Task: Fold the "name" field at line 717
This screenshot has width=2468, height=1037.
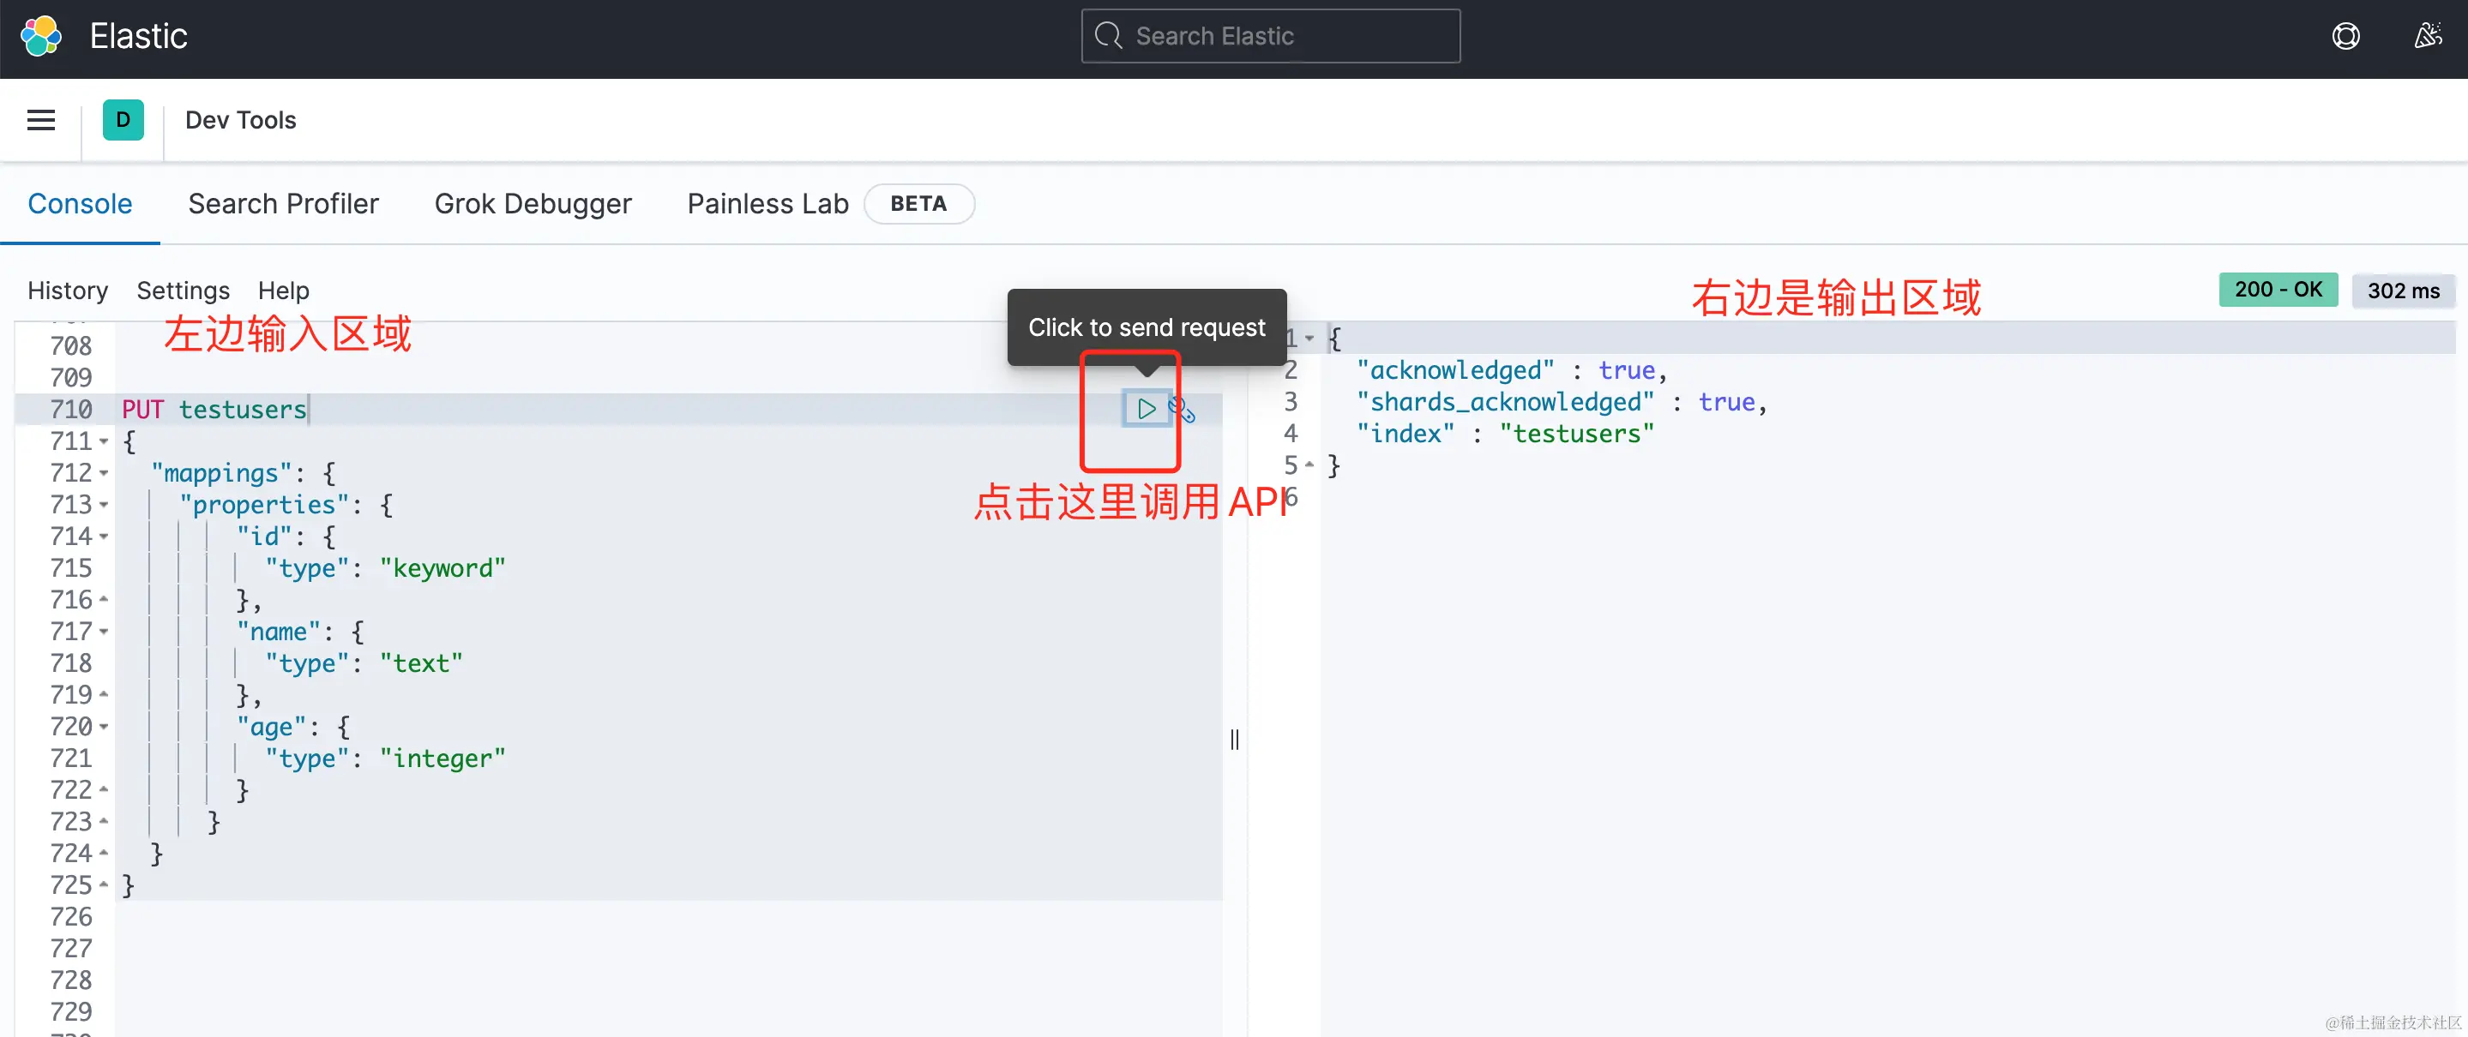Action: tap(104, 632)
